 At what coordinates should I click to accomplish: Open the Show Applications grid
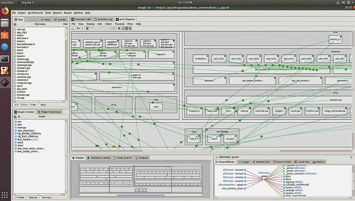click(5, 195)
